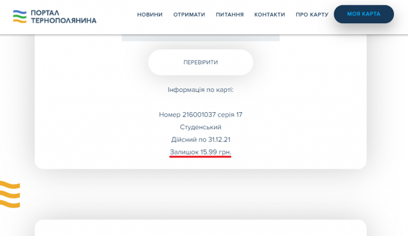
Task: Select the Залишок 15.99 грн. balance text
Action: tap(201, 152)
